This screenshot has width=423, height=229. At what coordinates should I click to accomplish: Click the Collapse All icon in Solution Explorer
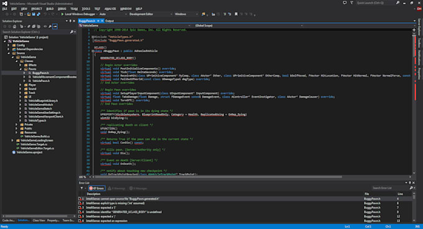pos(34,26)
